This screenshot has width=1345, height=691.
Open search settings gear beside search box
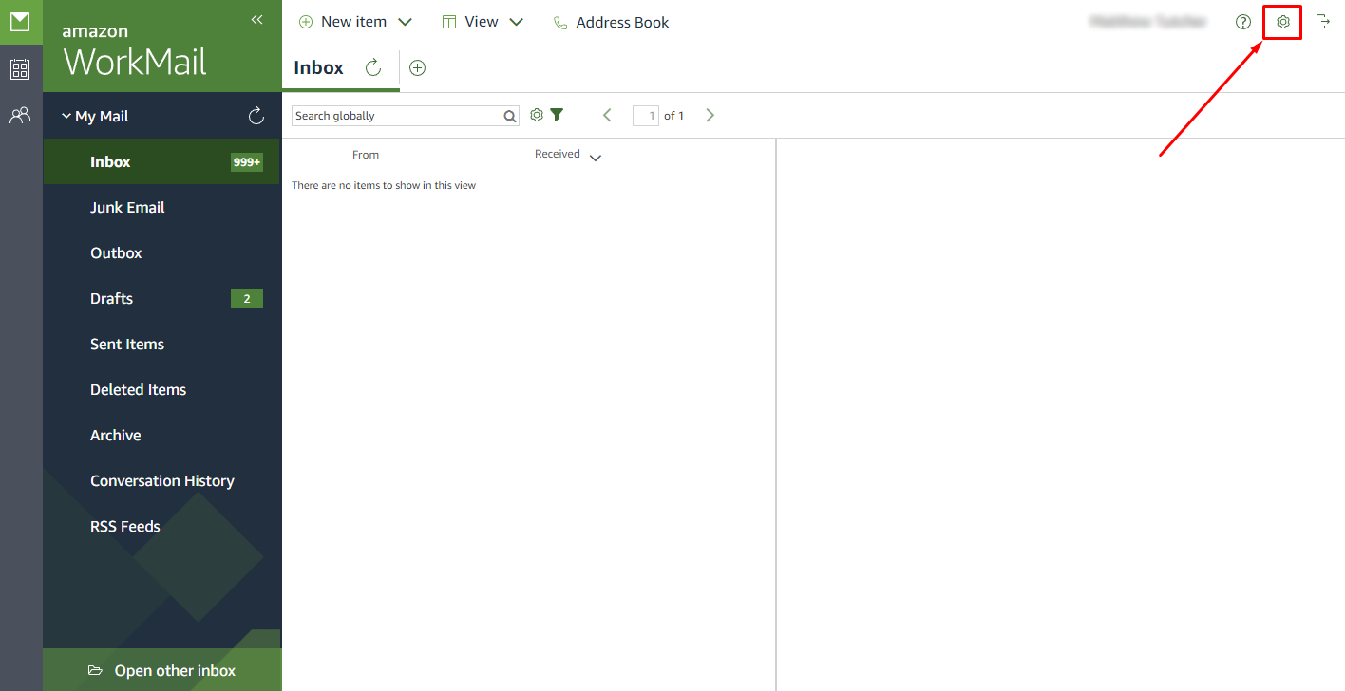pyautogui.click(x=537, y=115)
